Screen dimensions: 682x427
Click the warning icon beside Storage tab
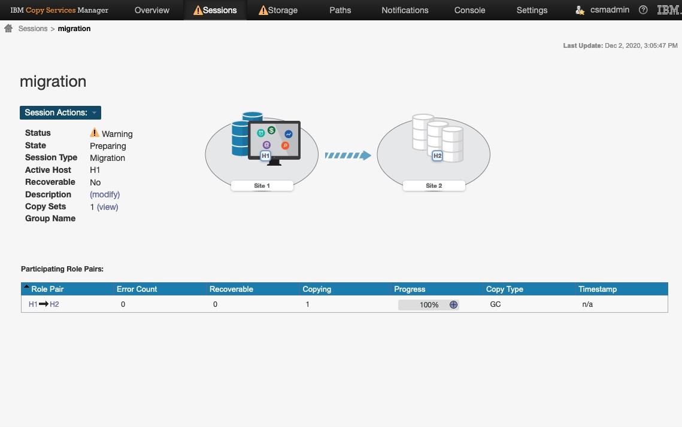click(x=263, y=10)
